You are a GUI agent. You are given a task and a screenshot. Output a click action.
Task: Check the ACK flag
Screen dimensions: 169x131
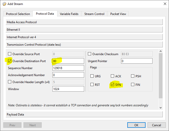(112, 76)
